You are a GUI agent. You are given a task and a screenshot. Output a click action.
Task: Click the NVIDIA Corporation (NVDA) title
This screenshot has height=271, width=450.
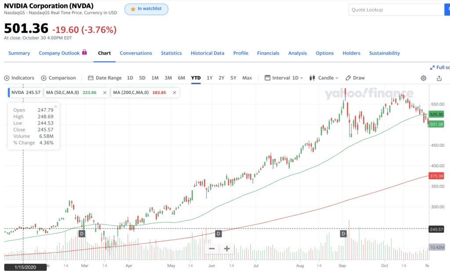click(x=48, y=6)
